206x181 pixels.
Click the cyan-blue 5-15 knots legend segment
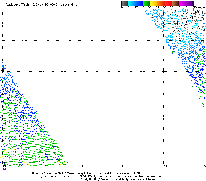tap(136, 3)
